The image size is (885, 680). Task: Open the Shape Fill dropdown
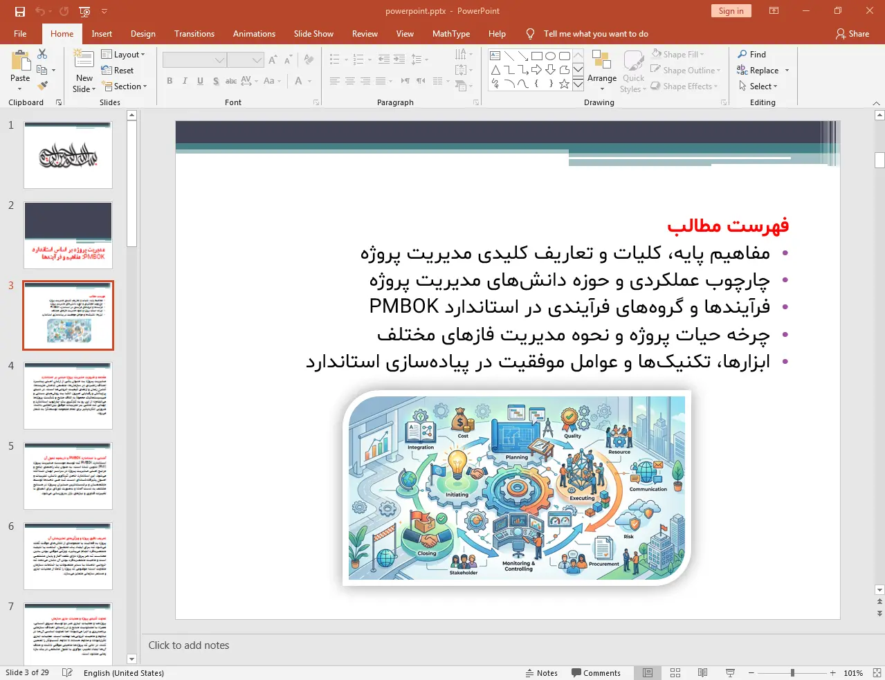click(677, 54)
